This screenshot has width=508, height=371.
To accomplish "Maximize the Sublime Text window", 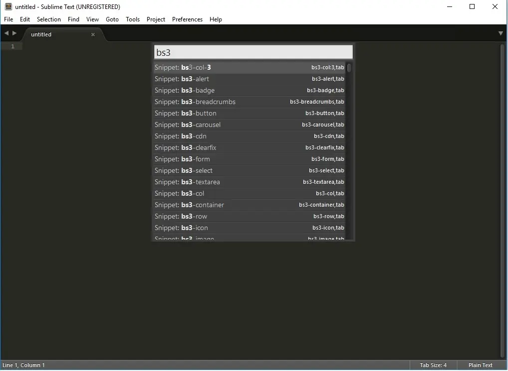I will (472, 7).
